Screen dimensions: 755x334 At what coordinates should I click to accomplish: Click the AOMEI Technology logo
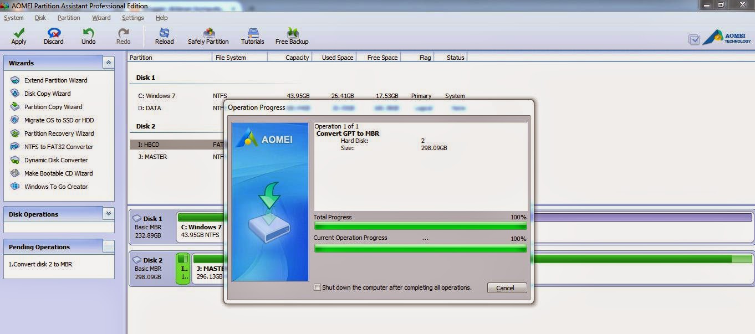727,38
